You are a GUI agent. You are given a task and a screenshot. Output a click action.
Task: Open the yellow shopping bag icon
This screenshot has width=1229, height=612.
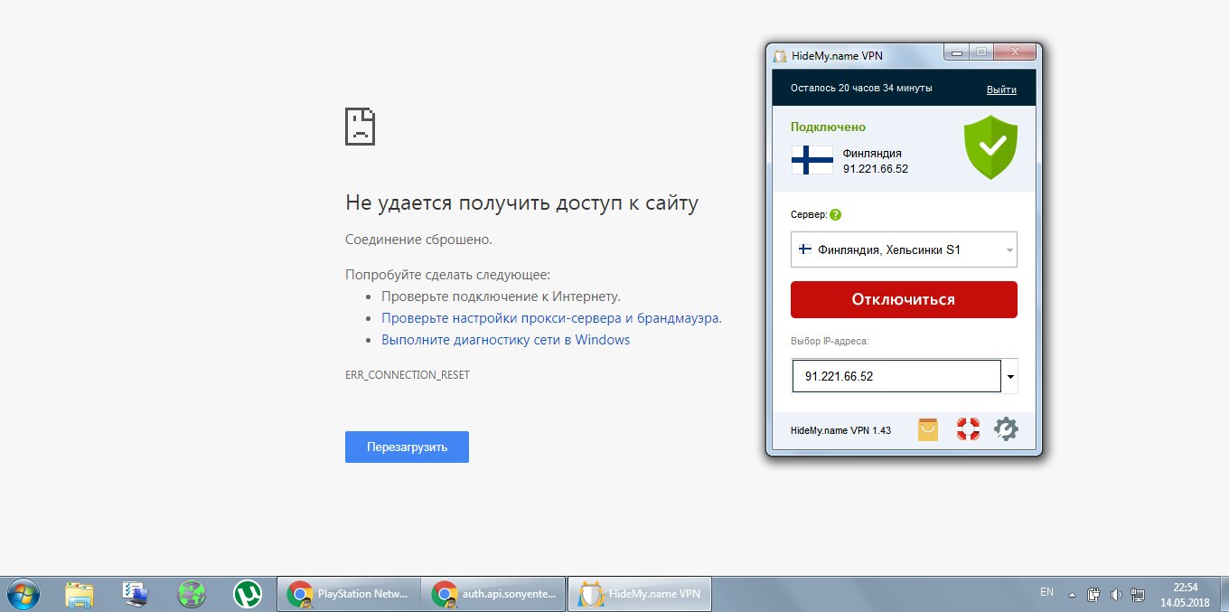tap(928, 429)
